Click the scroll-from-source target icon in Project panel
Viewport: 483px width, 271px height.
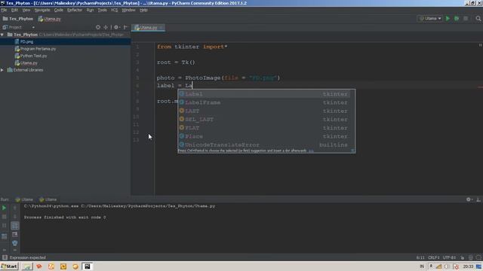tap(98, 27)
